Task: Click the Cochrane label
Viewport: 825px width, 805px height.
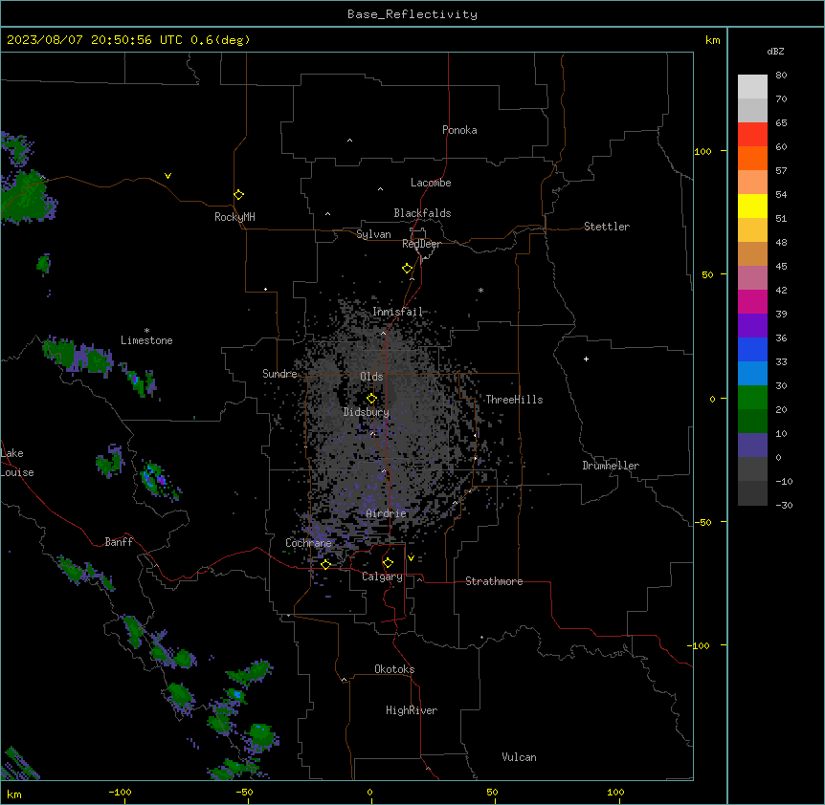Action: [x=308, y=543]
